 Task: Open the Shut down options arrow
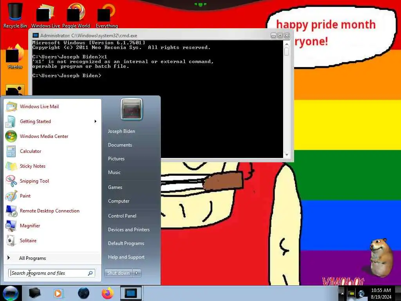(x=137, y=273)
